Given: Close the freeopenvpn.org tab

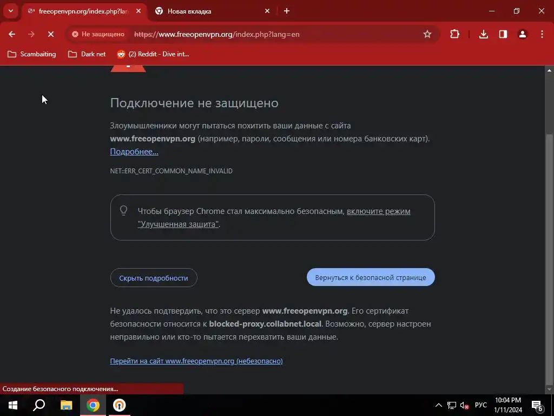Looking at the screenshot, I should [x=138, y=11].
